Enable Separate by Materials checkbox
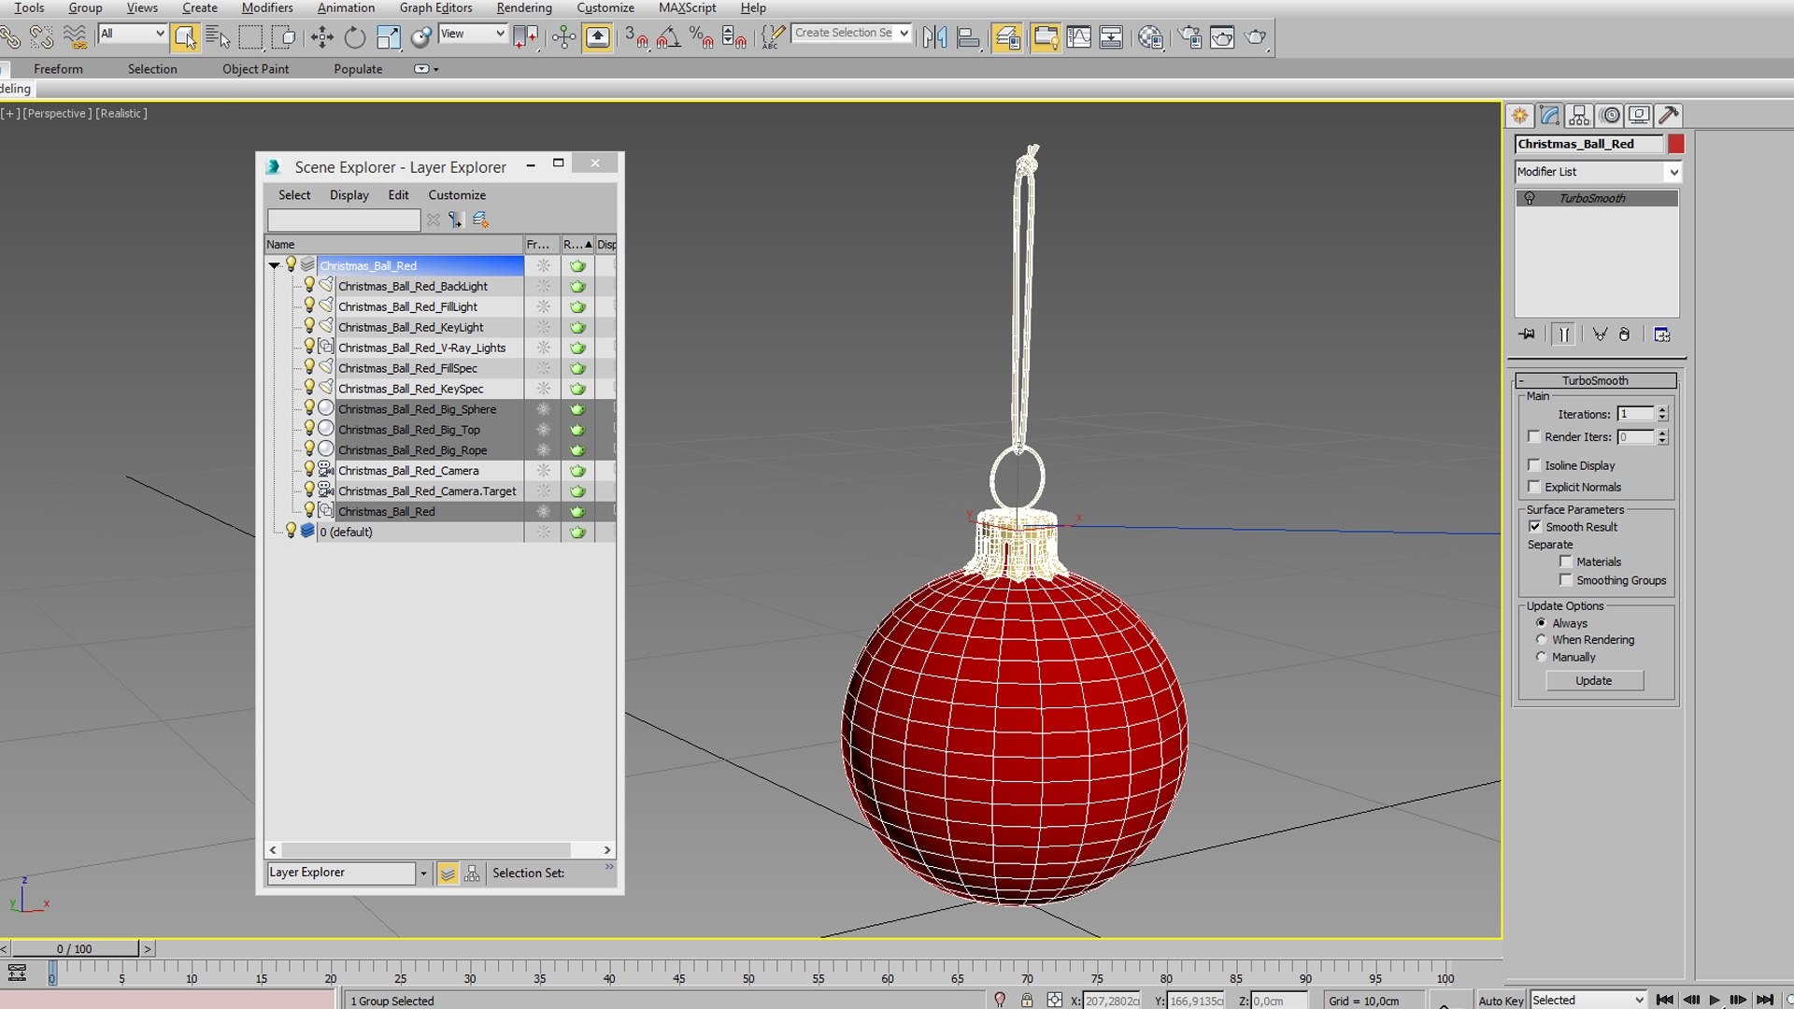This screenshot has width=1794, height=1009. click(1566, 561)
